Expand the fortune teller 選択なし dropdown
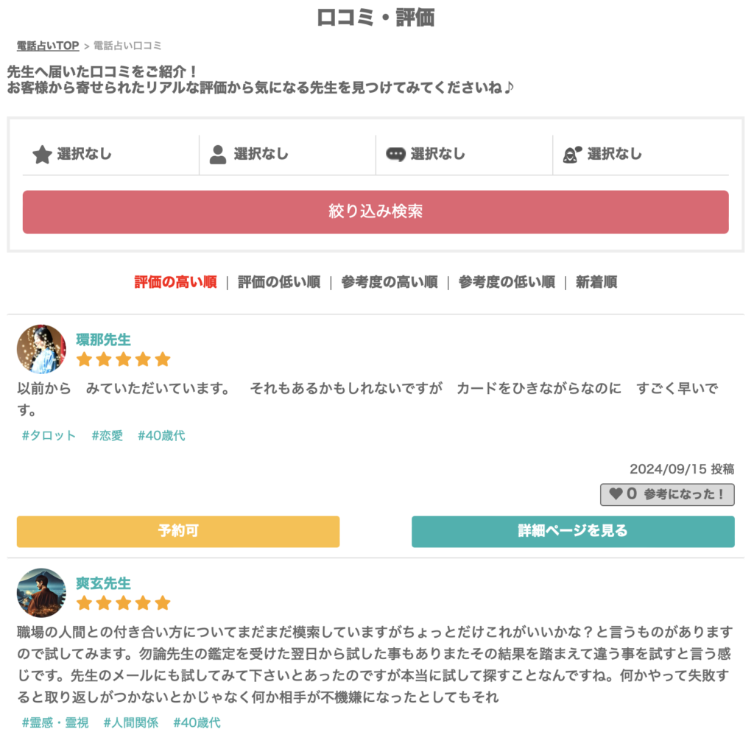 tap(615, 155)
